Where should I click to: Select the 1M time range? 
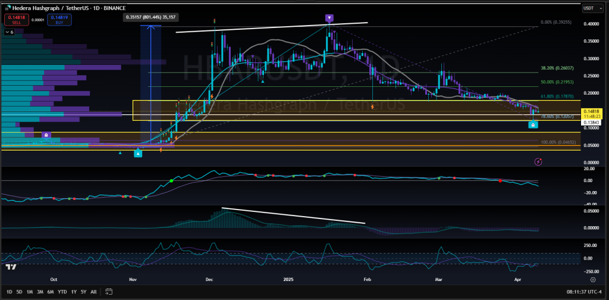[30, 292]
